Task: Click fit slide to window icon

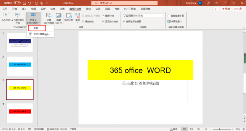Action: [244, 129]
